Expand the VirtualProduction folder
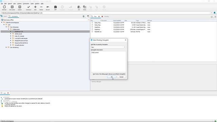This screenshot has width=217, height=122. pyautogui.click(x=11, y=45)
